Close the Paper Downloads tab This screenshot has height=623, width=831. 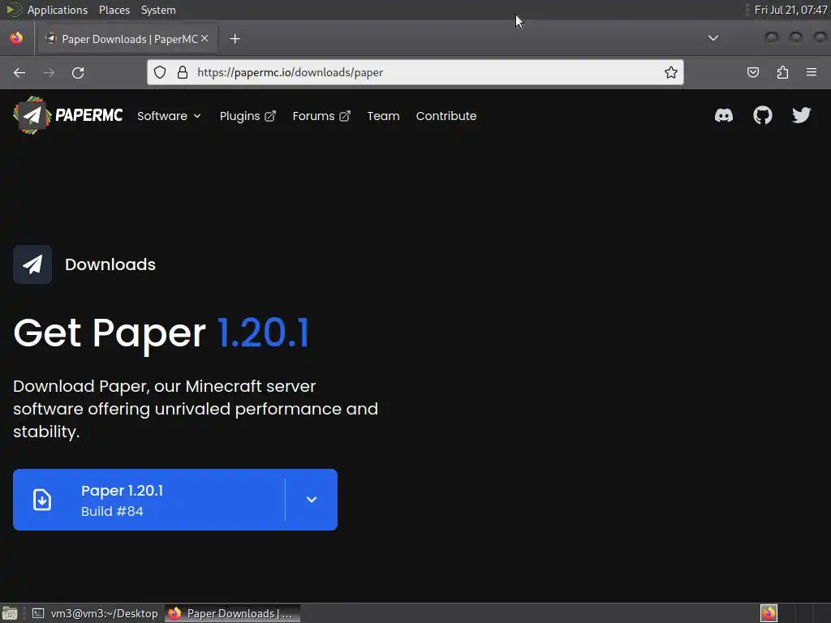[205, 38]
